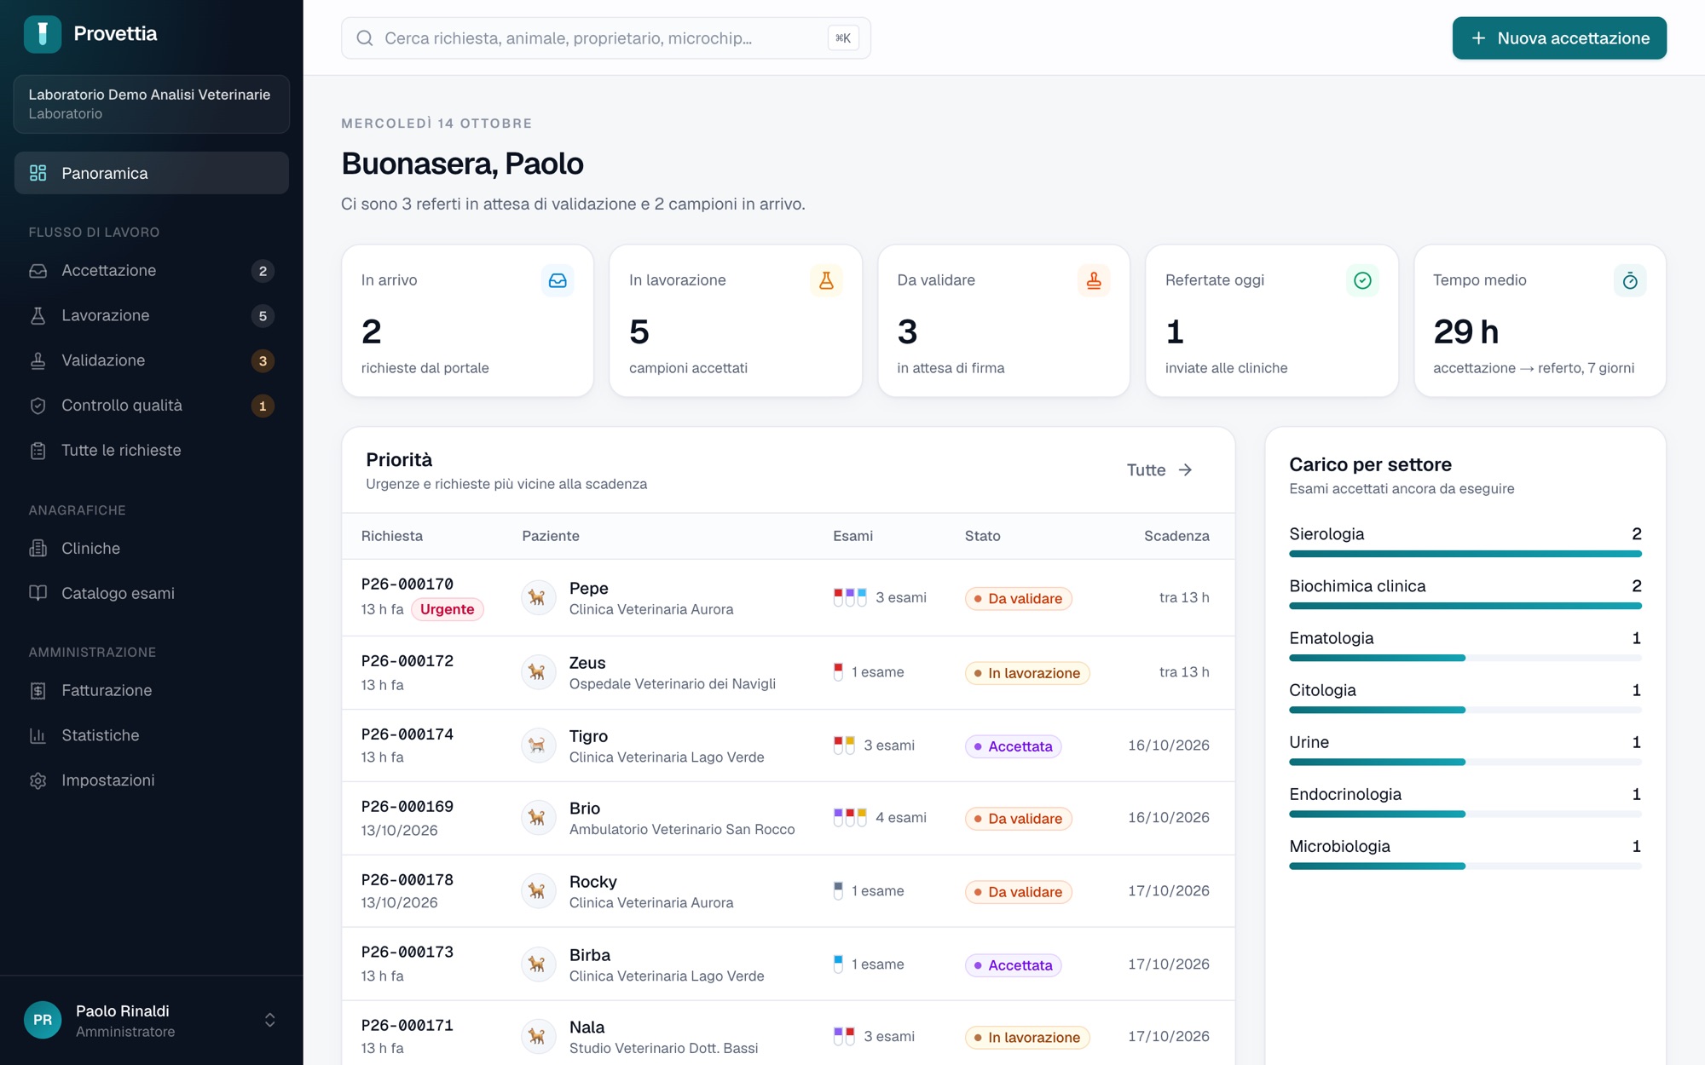
Task: Click the Impostazioni gear icon
Action: click(38, 780)
